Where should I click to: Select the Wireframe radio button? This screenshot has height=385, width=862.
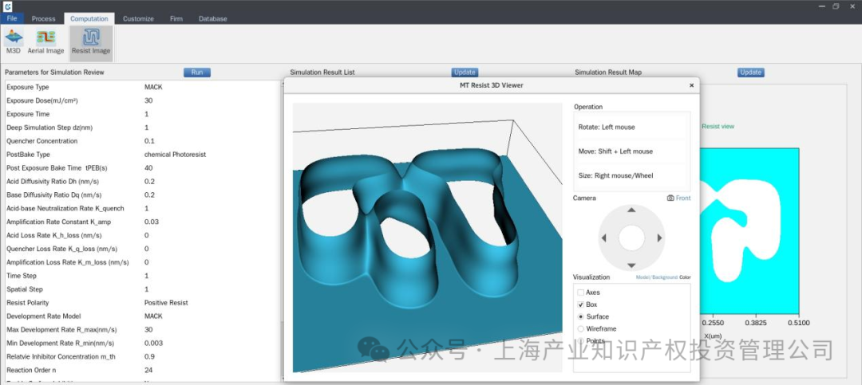click(x=580, y=328)
